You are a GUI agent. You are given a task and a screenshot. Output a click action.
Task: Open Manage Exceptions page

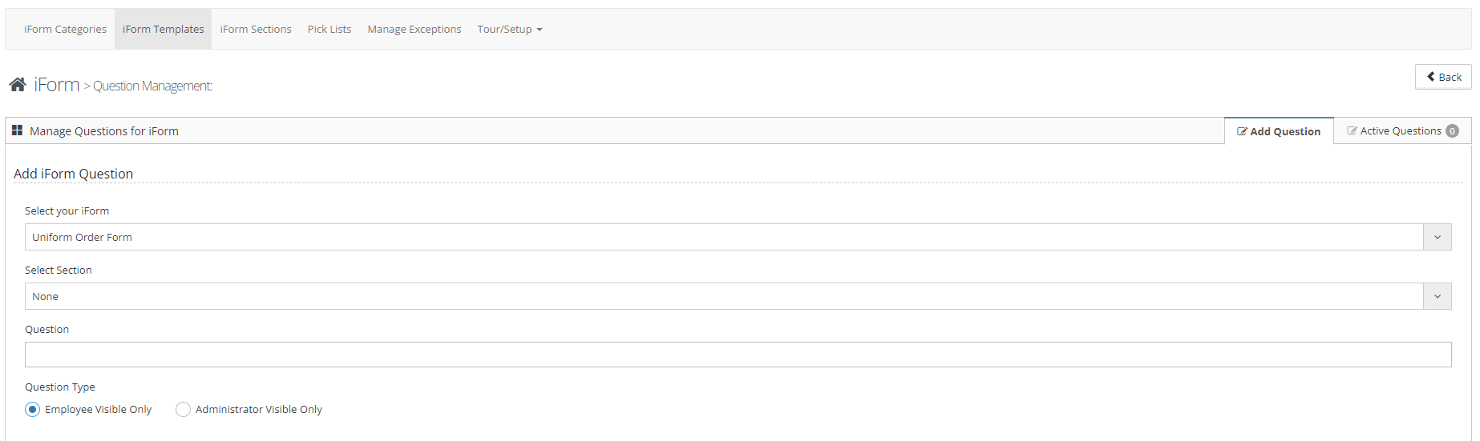tap(414, 30)
